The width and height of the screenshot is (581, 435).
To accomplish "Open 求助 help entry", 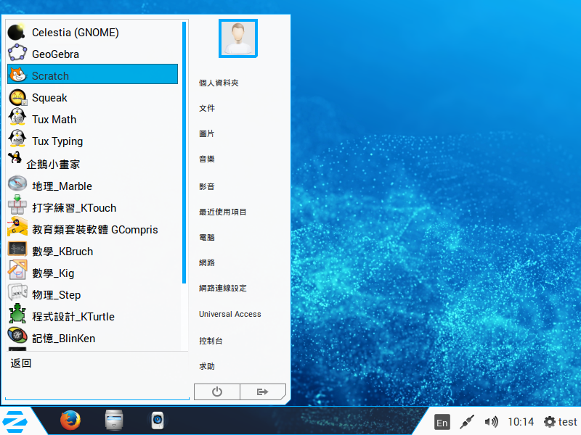I will tap(207, 366).
